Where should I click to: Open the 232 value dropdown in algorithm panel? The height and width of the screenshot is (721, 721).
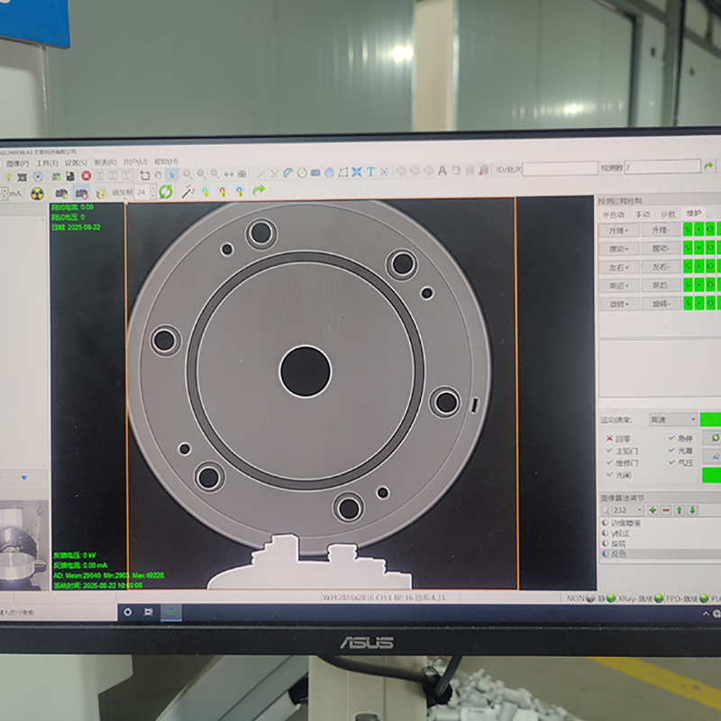(x=628, y=510)
